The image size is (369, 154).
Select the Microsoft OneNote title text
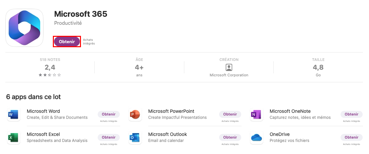click(x=290, y=111)
